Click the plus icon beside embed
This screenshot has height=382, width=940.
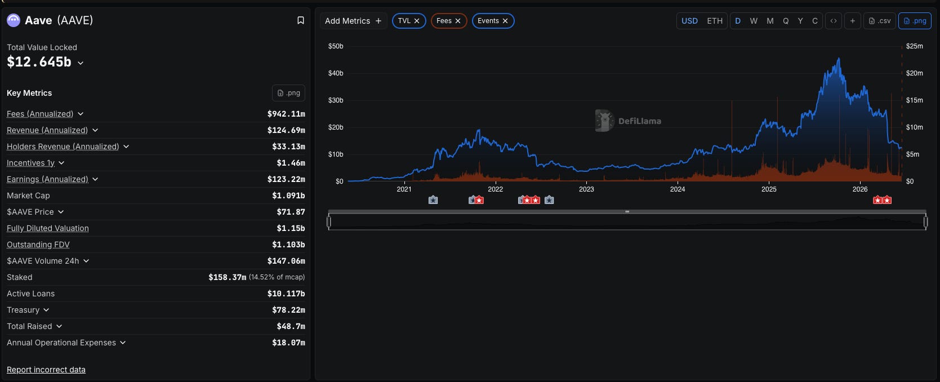pos(853,21)
